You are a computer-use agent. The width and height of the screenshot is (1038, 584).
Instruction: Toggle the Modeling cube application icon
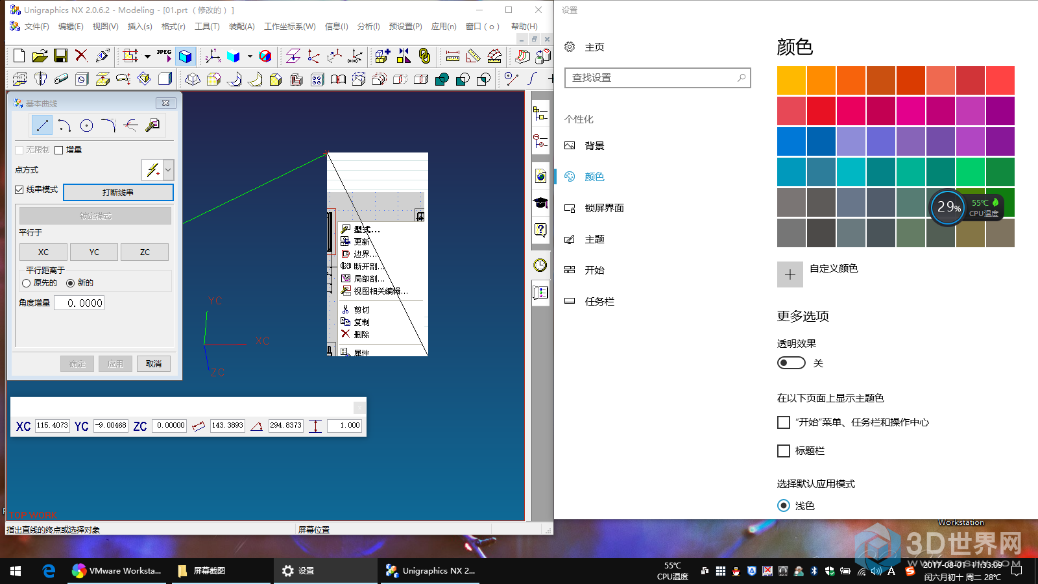coord(186,56)
